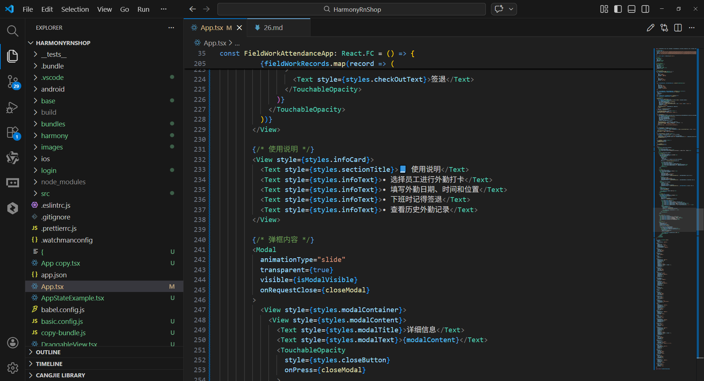Click line number 240 in gutter

coord(200,240)
